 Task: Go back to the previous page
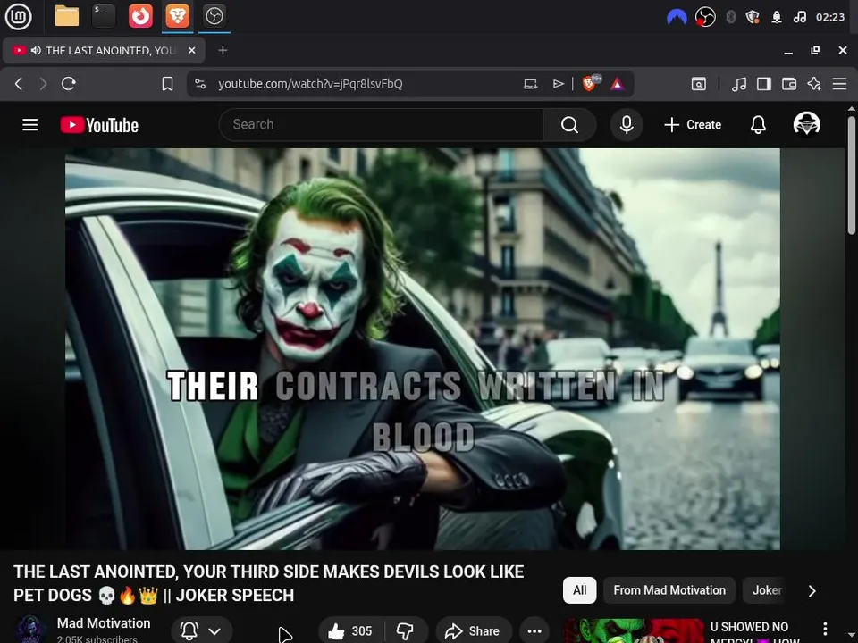19,84
